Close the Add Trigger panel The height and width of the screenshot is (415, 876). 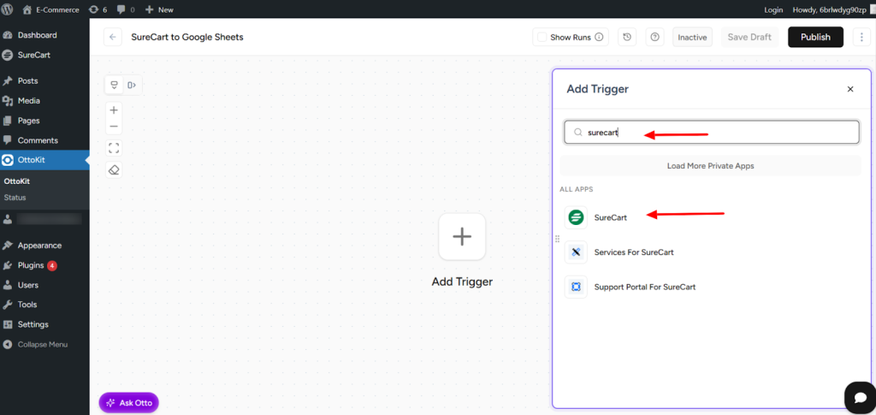point(849,89)
